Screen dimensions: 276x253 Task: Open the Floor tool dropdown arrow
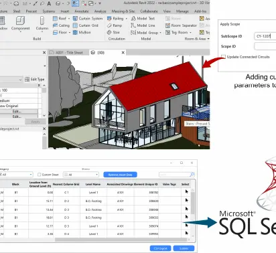[x=70, y=33]
